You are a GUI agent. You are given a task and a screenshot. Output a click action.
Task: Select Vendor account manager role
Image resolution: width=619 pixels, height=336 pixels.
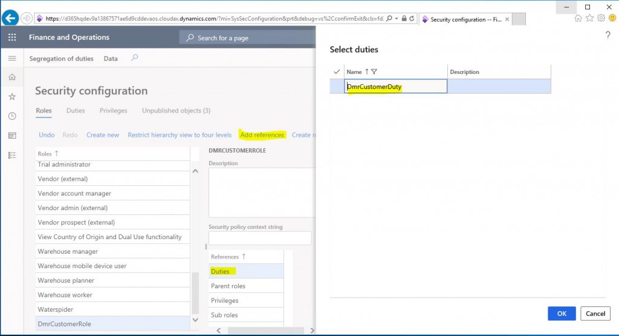click(x=112, y=193)
